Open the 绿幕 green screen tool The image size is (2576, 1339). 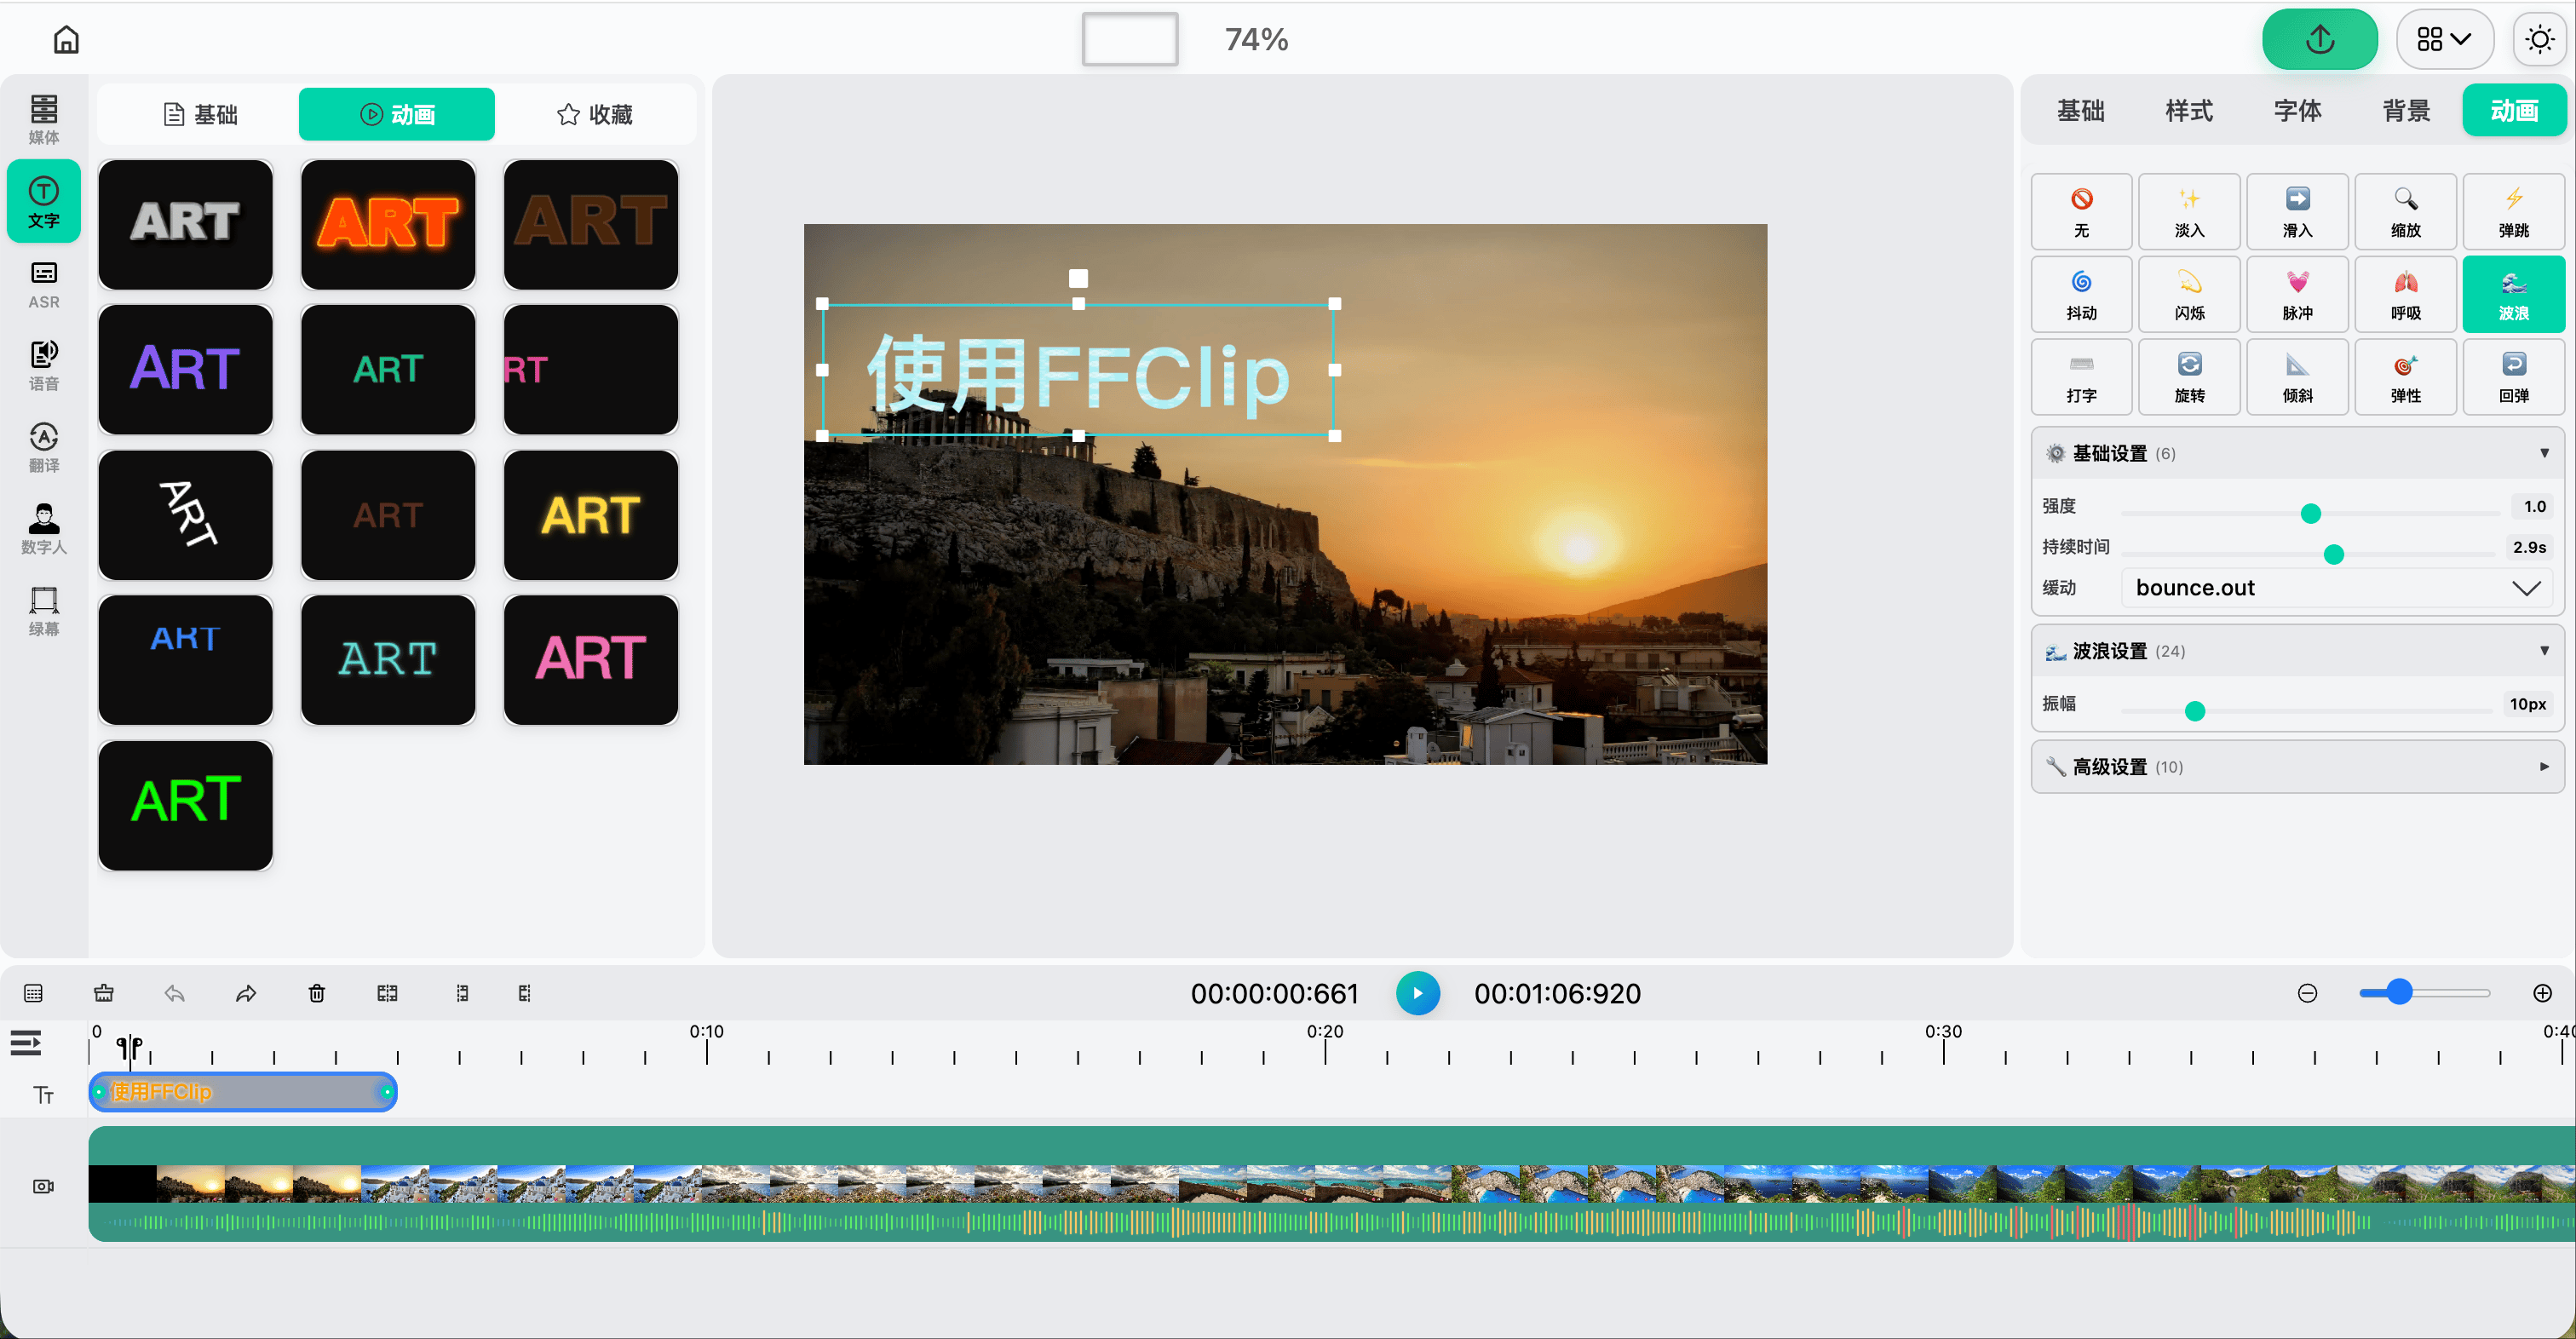click(43, 611)
